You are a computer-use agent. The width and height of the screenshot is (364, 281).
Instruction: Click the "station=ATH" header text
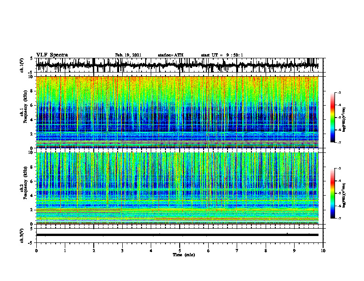point(171,55)
